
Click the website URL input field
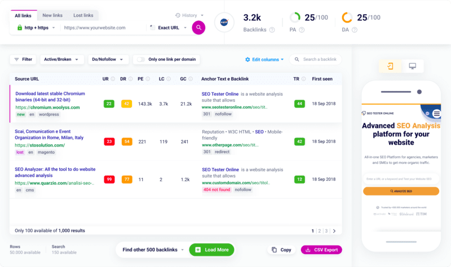tap(104, 28)
